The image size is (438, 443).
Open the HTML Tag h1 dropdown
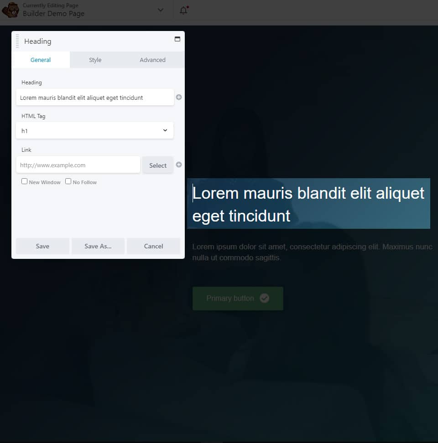[95, 130]
